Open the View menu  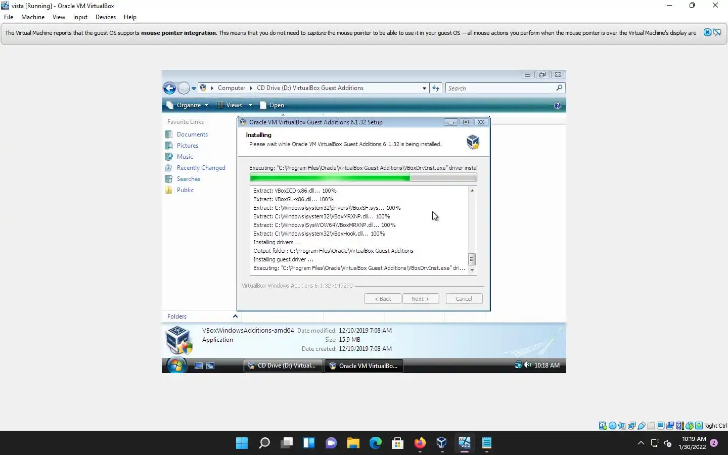(59, 17)
